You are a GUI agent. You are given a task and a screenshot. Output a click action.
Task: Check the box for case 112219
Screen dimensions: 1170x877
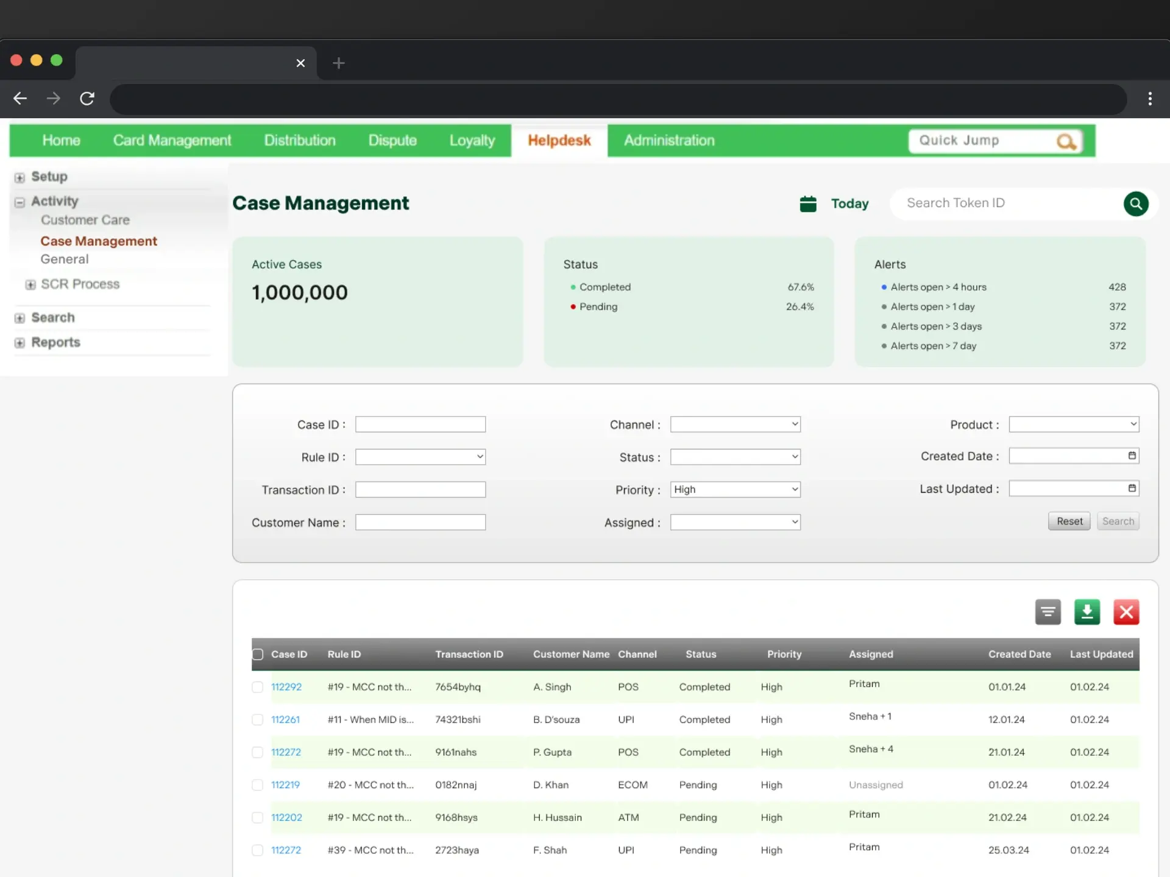click(257, 785)
